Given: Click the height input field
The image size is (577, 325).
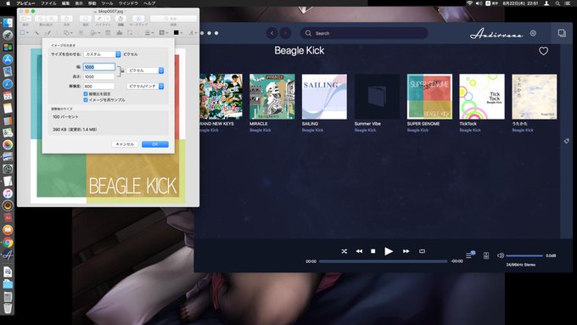Looking at the screenshot, I should tap(99, 76).
